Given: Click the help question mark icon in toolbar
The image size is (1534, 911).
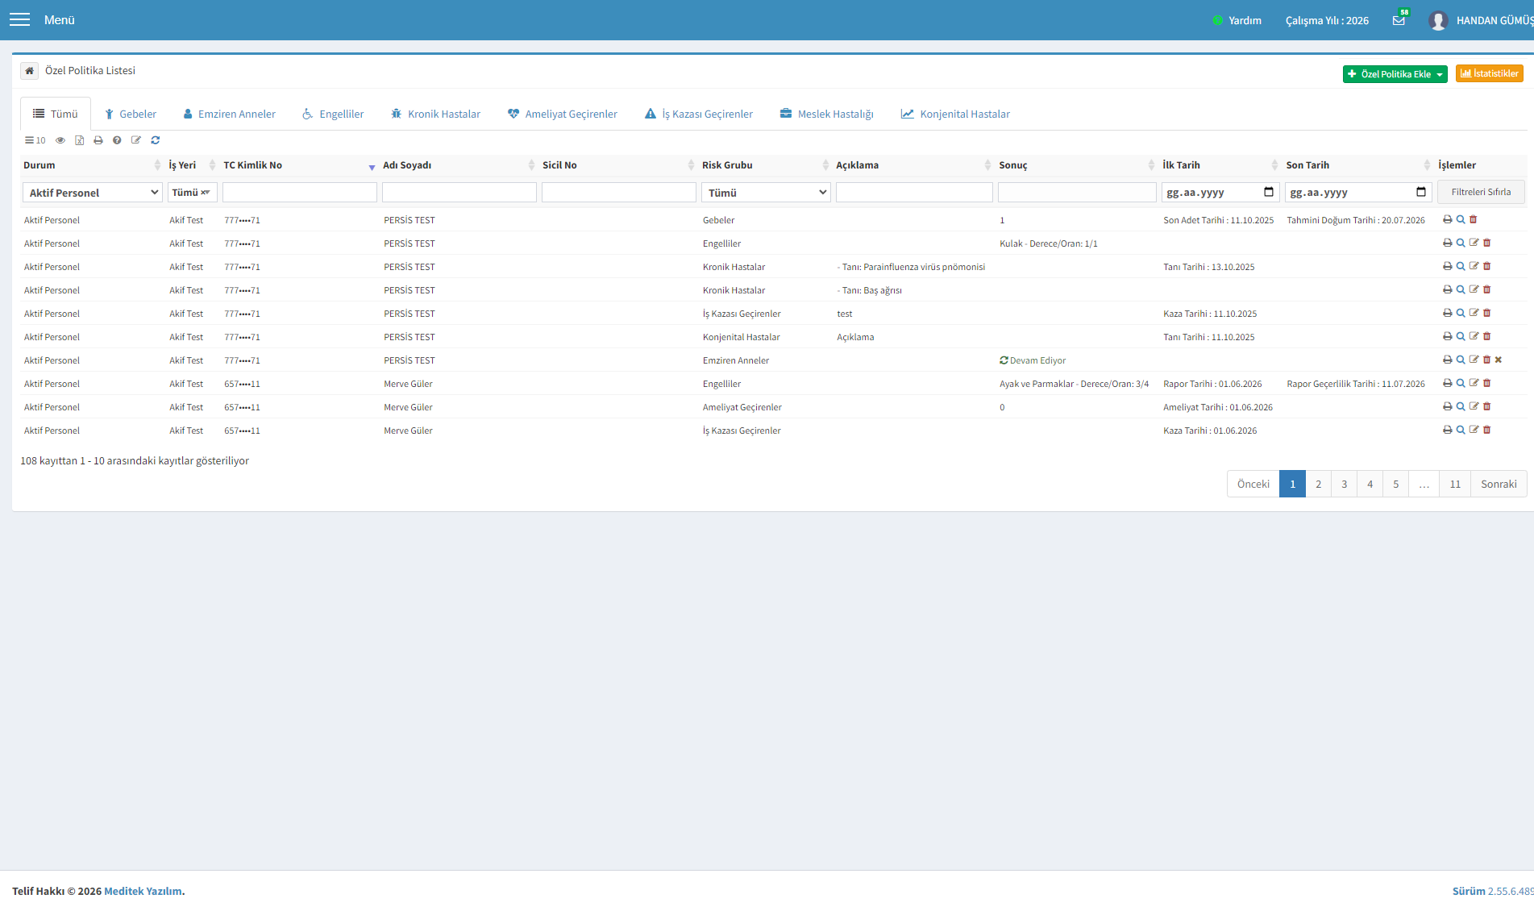Looking at the screenshot, I should click(x=117, y=140).
